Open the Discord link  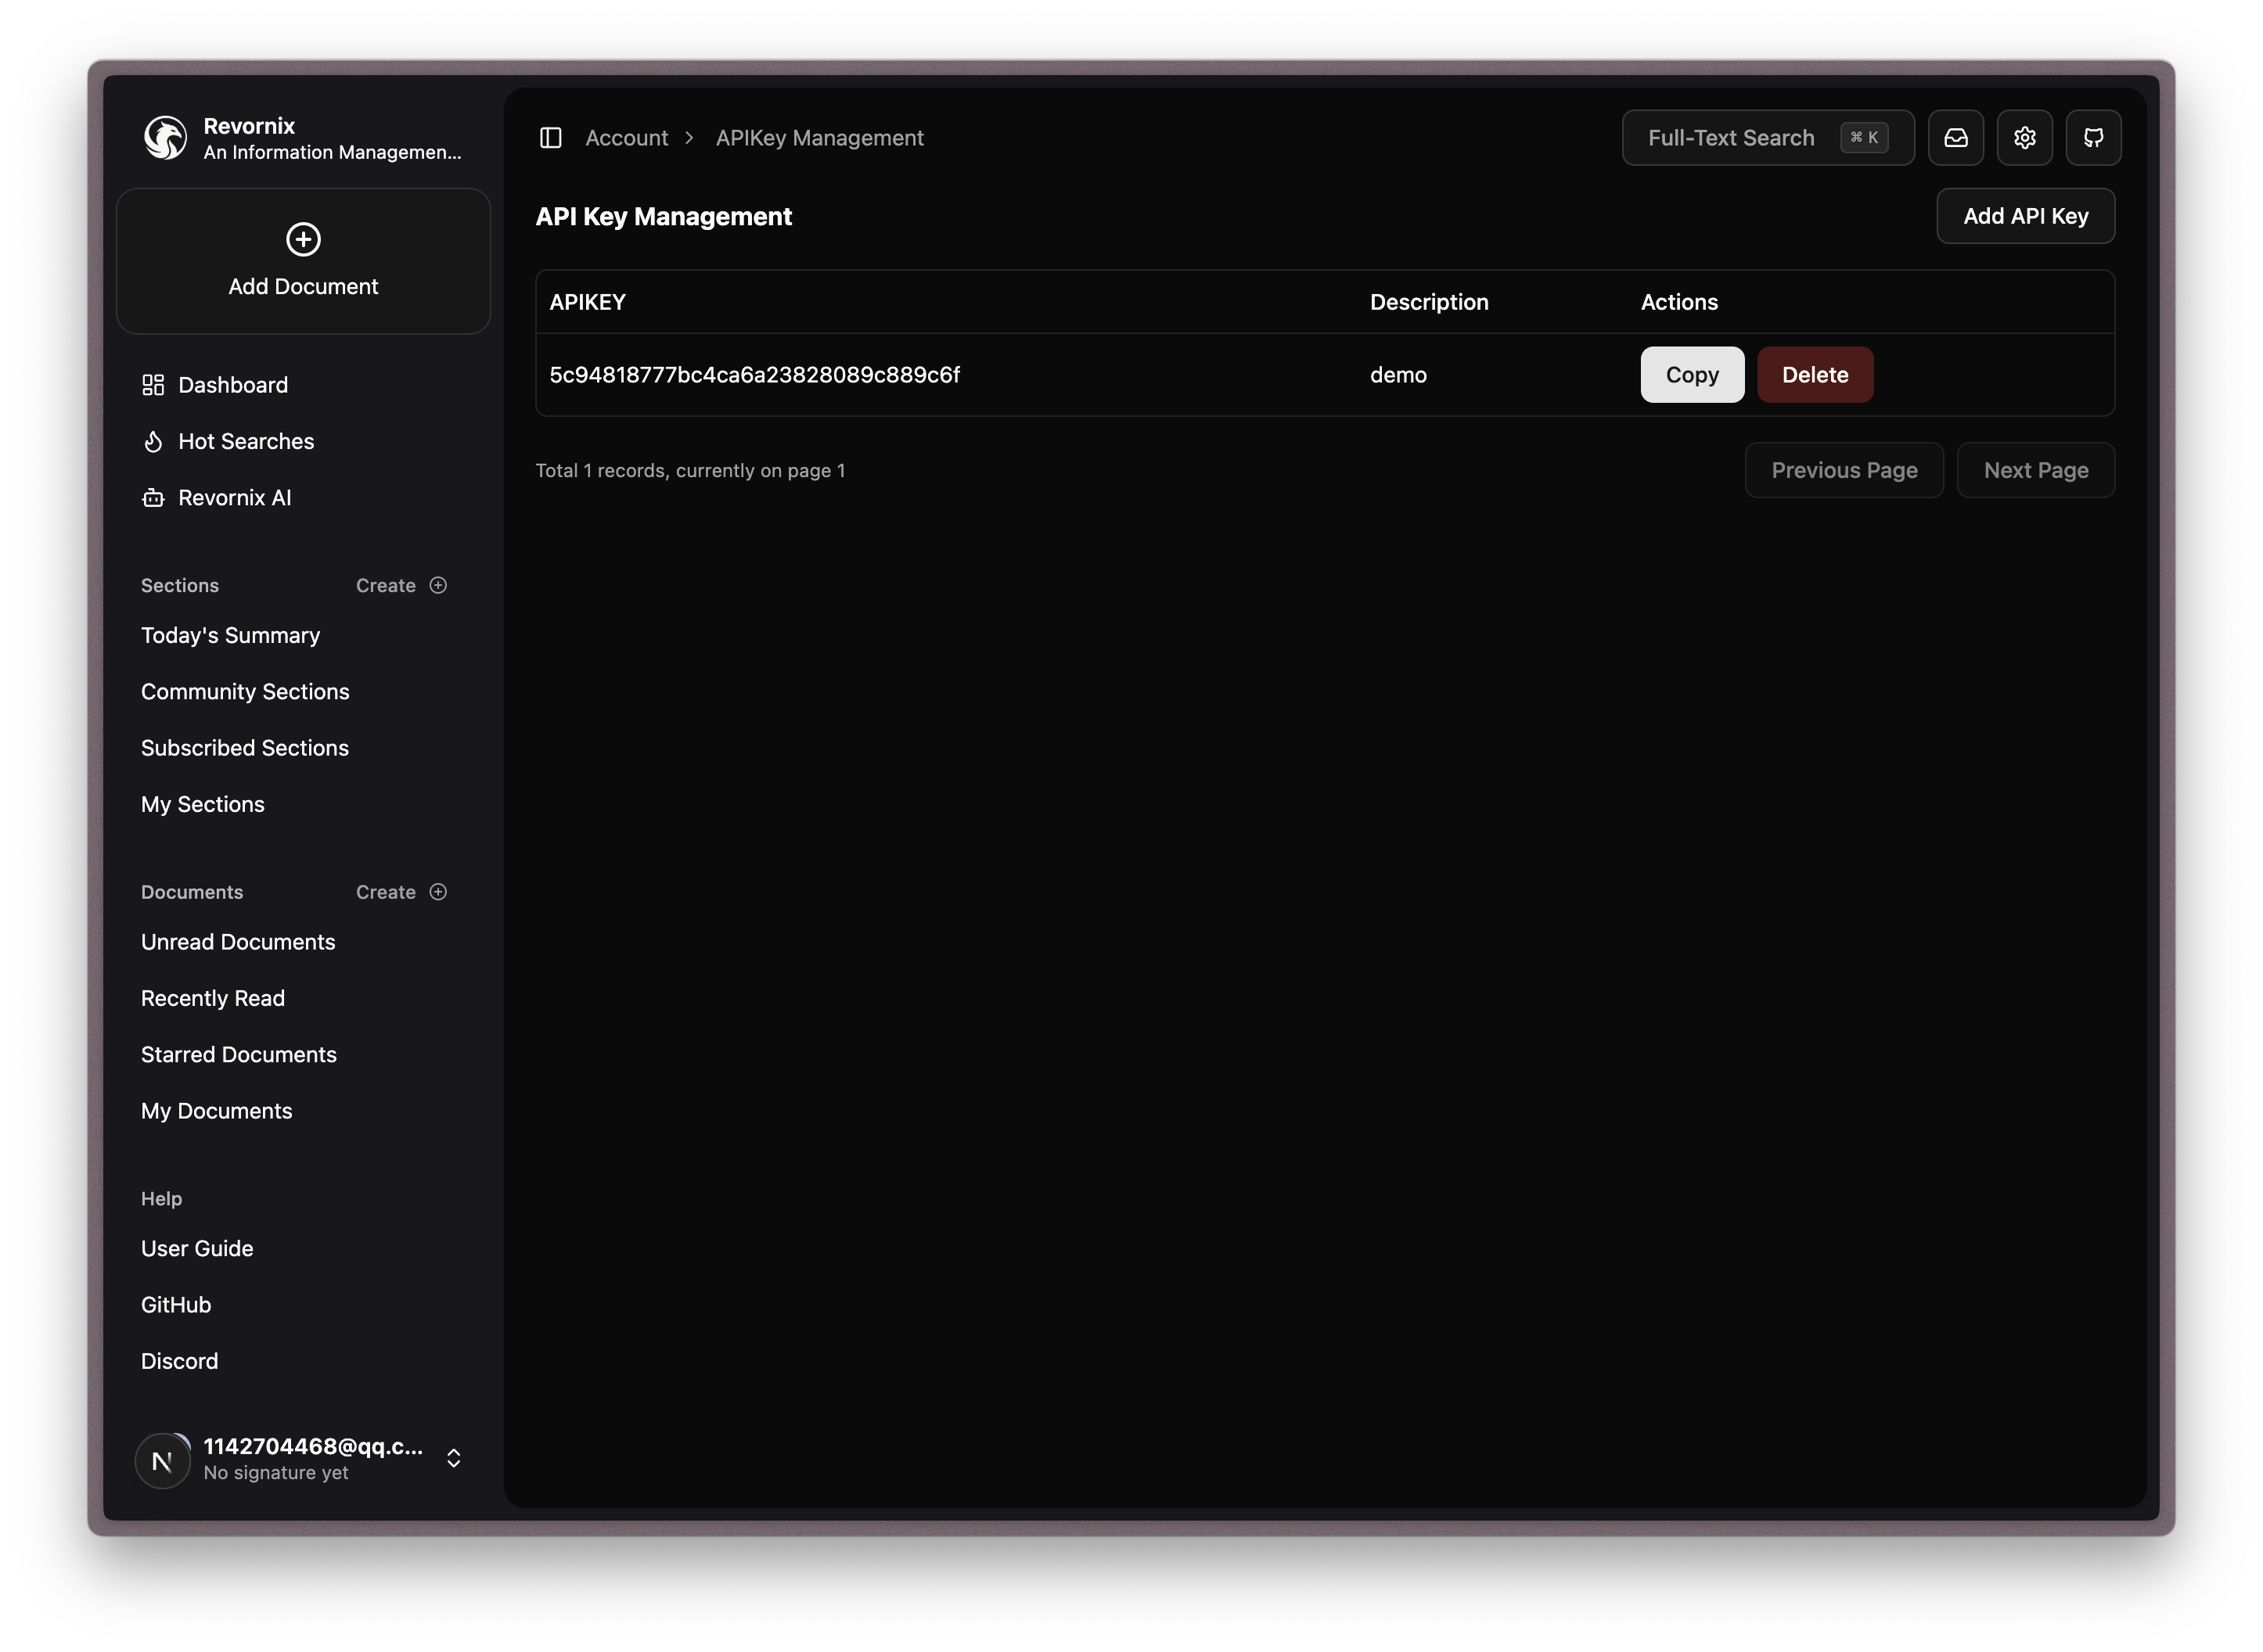pos(180,1361)
